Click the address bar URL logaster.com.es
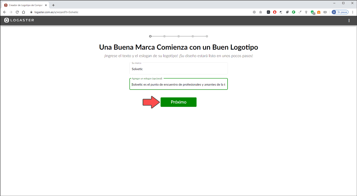The image size is (357, 196). [x=56, y=12]
